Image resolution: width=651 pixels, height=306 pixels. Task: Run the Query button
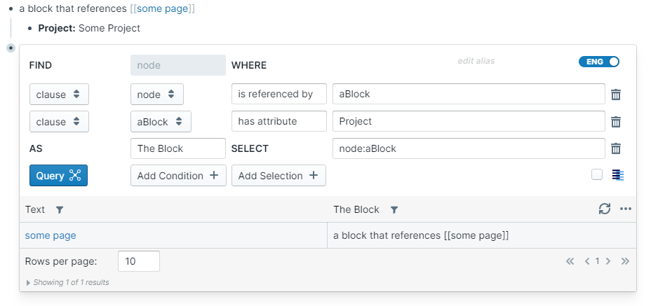pyautogui.click(x=58, y=176)
